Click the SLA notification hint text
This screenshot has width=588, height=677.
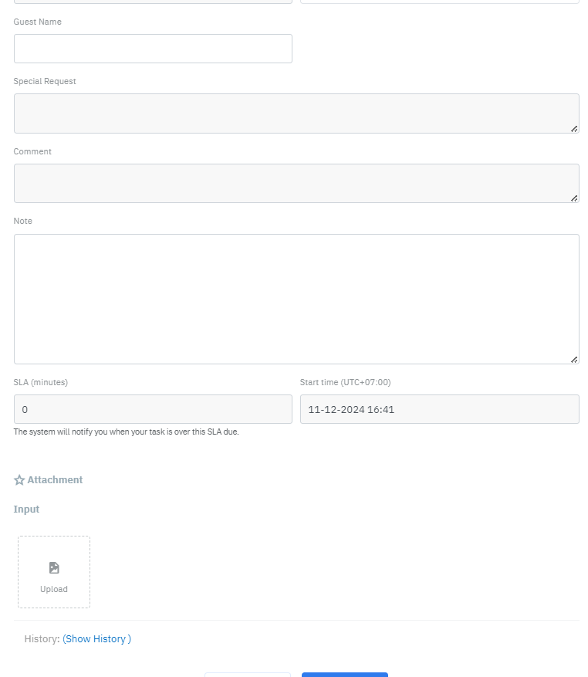(126, 432)
